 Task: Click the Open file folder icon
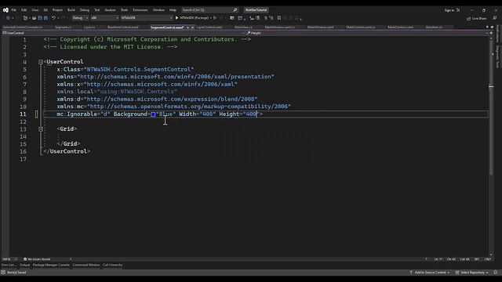[x=34, y=18]
